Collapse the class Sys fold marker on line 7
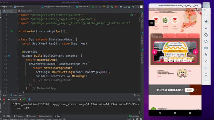This screenshot has height=120, width=214. (18, 39)
